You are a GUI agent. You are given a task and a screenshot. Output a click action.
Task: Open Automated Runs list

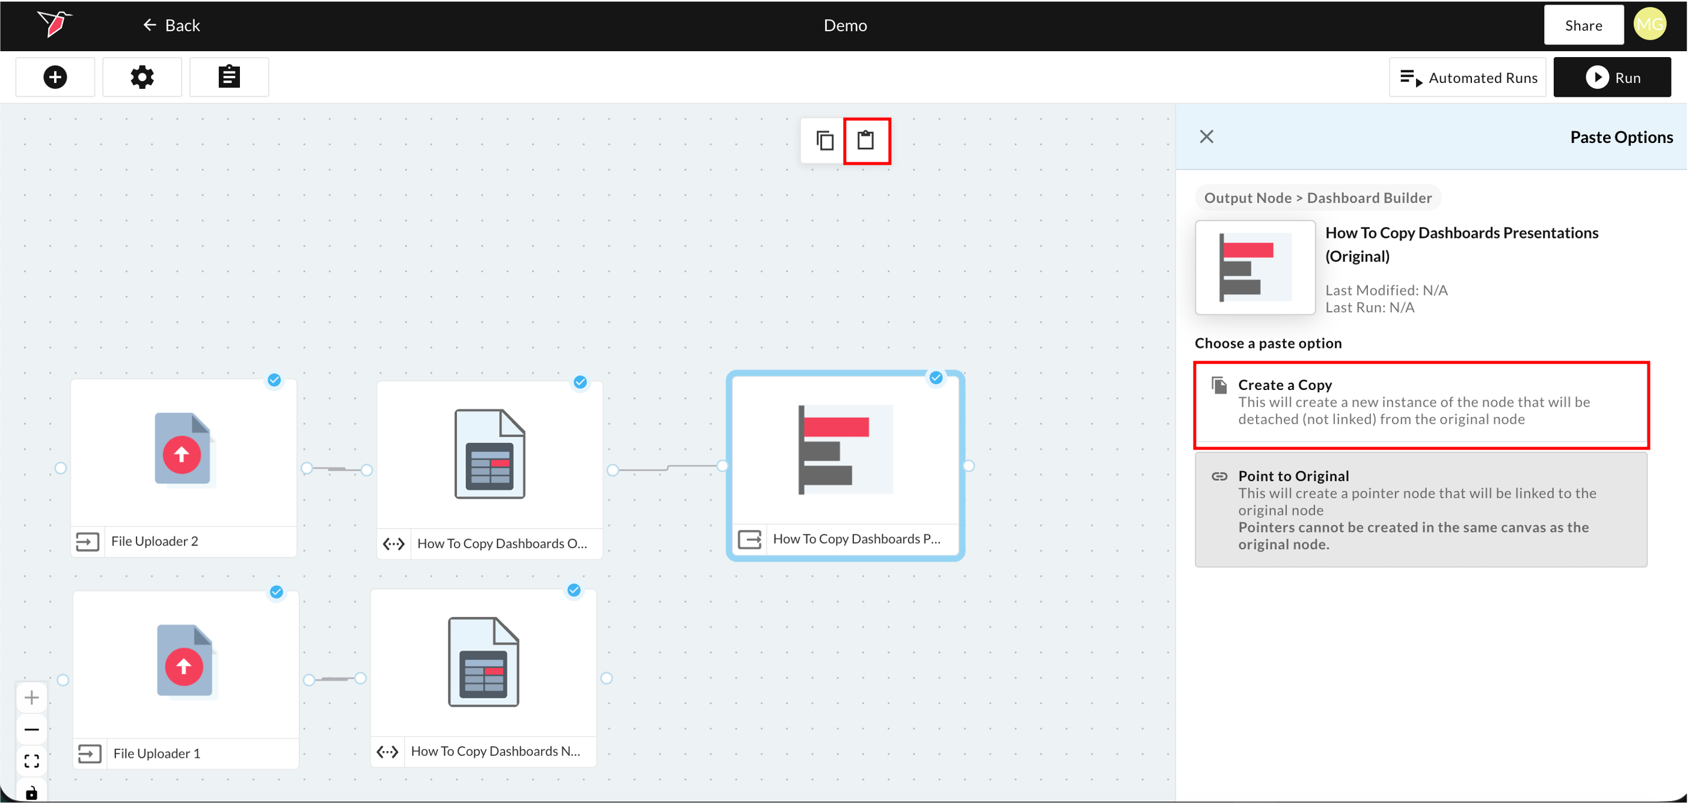tap(1467, 78)
